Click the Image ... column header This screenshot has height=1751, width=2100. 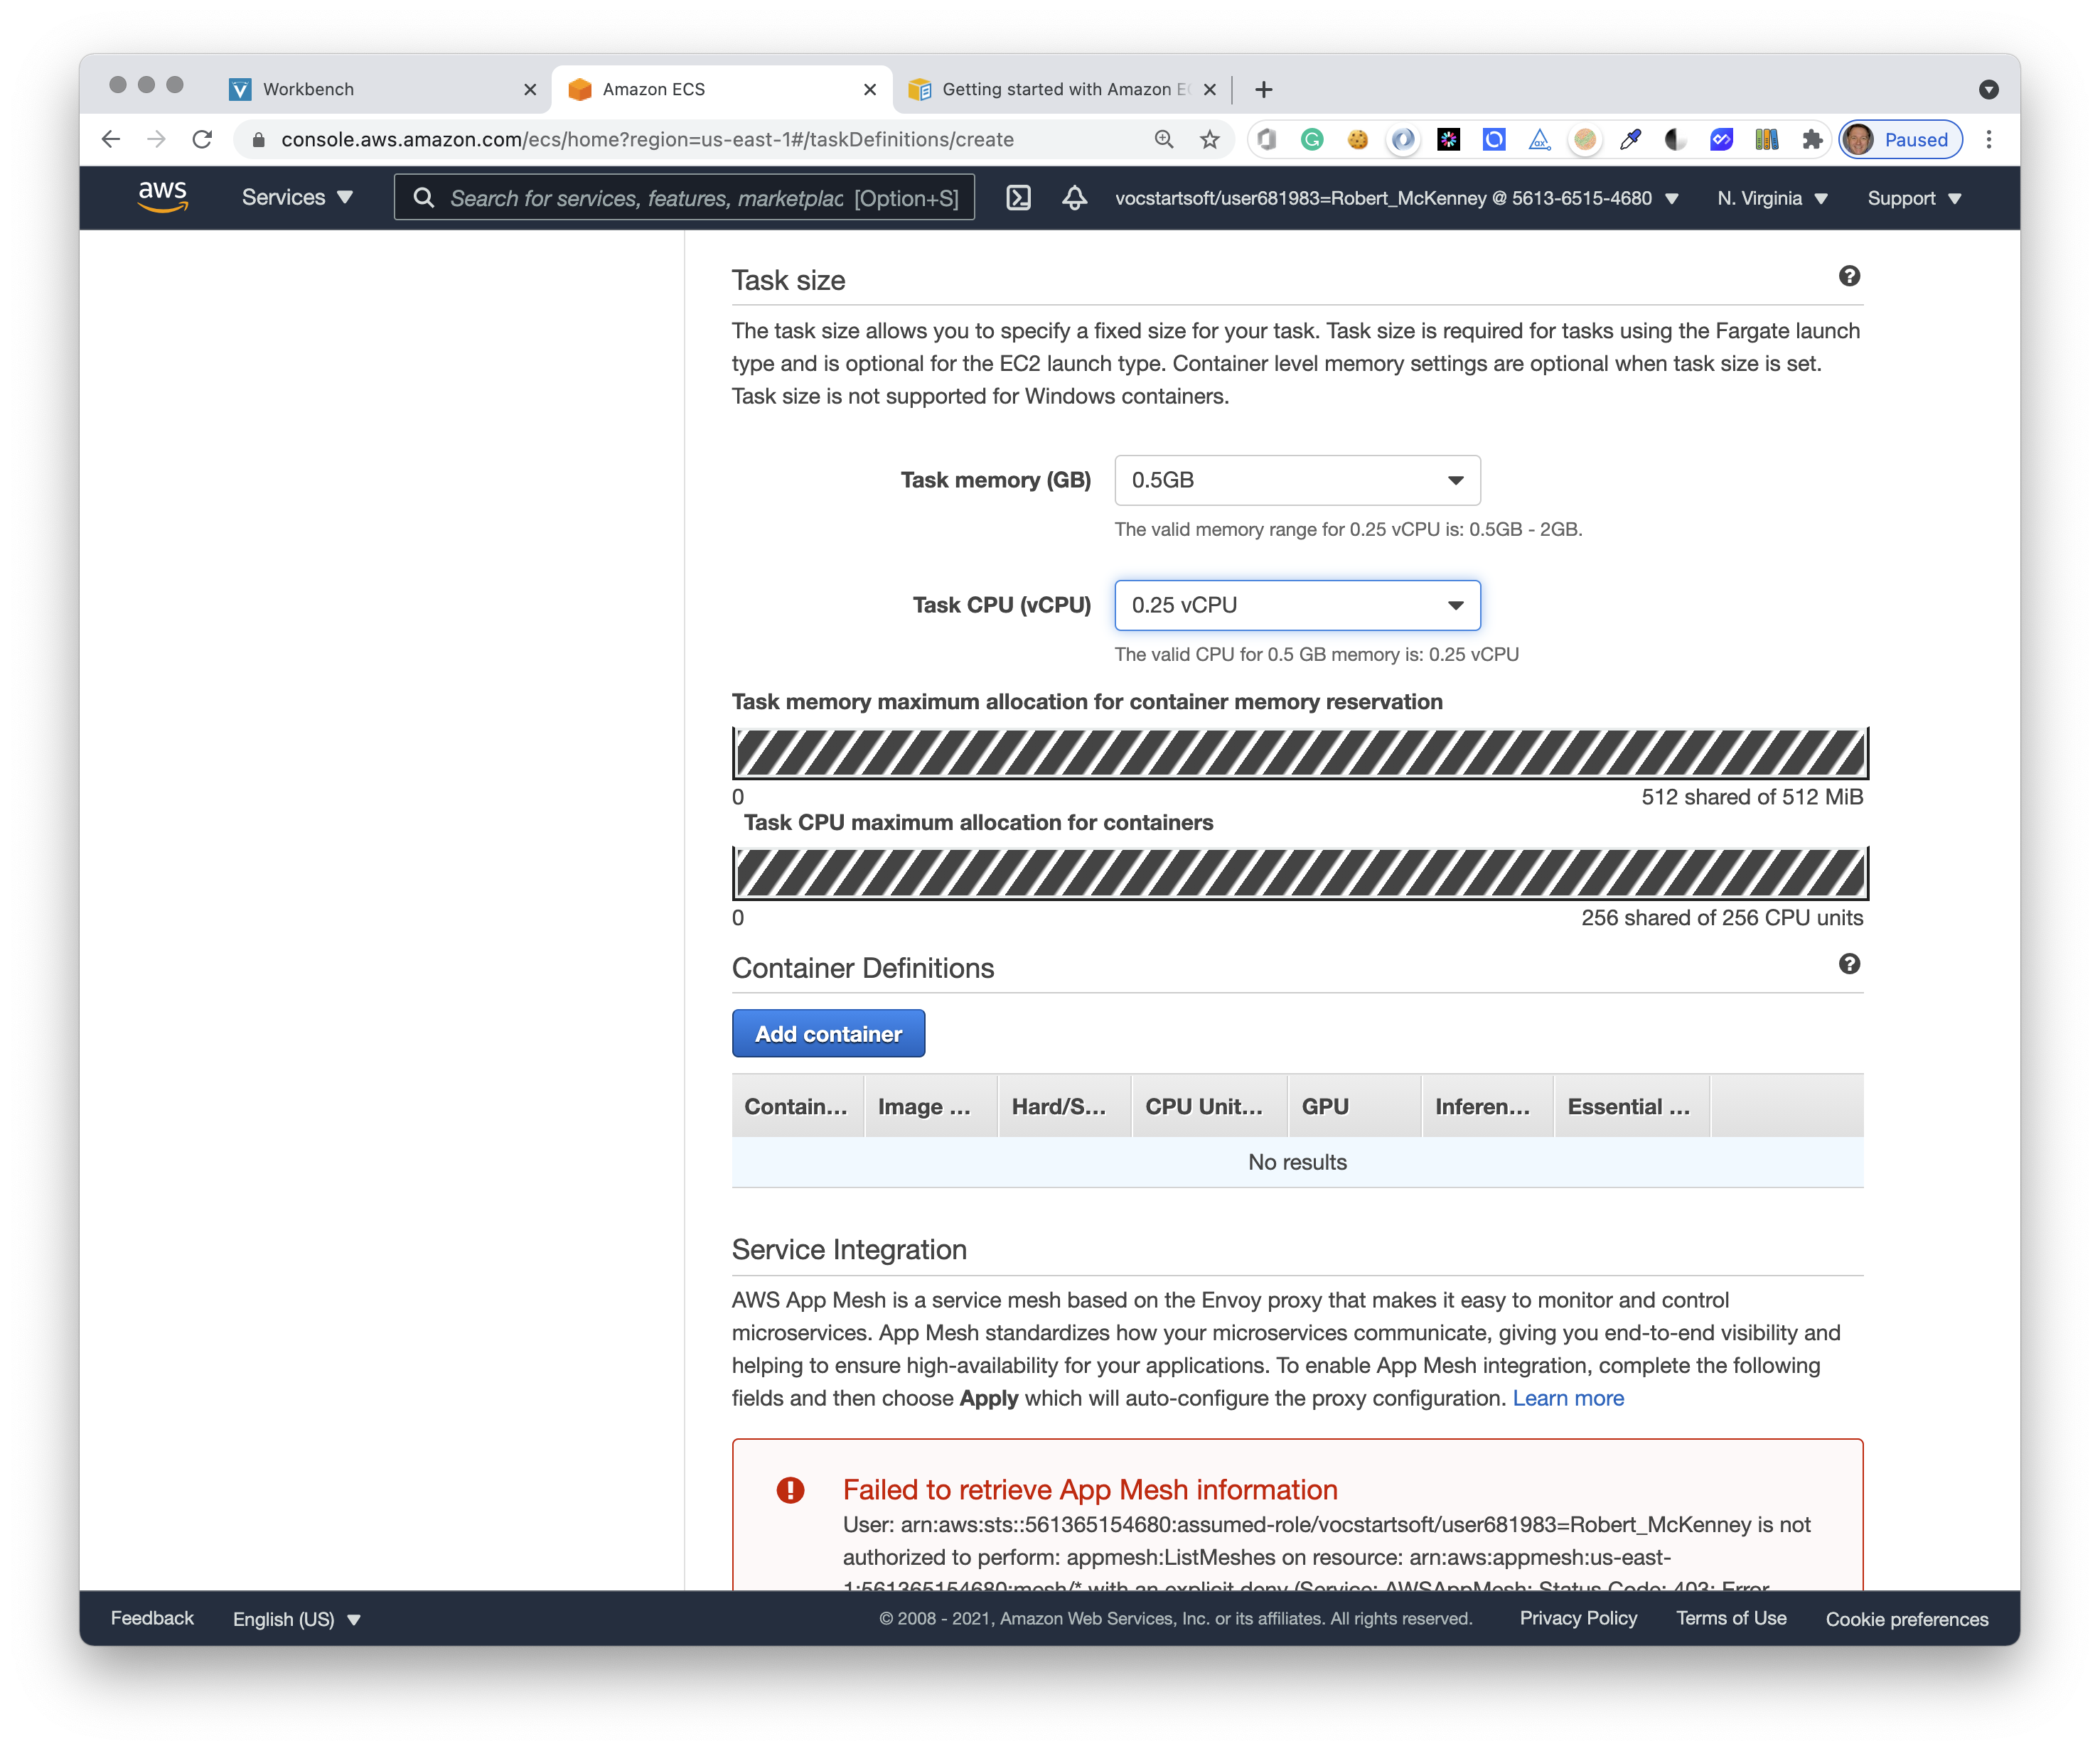pyautogui.click(x=931, y=1106)
